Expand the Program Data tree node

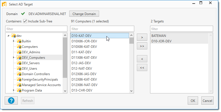[x=14, y=90]
